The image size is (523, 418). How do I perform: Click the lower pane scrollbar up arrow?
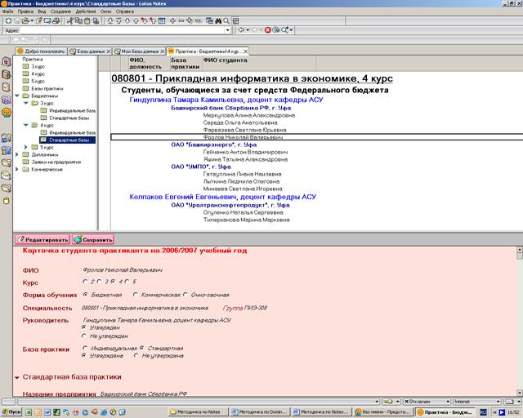pos(520,249)
